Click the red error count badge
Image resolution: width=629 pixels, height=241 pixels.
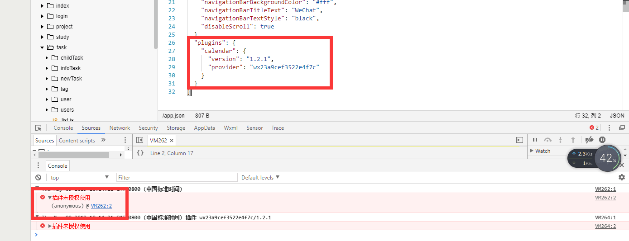coord(594,128)
